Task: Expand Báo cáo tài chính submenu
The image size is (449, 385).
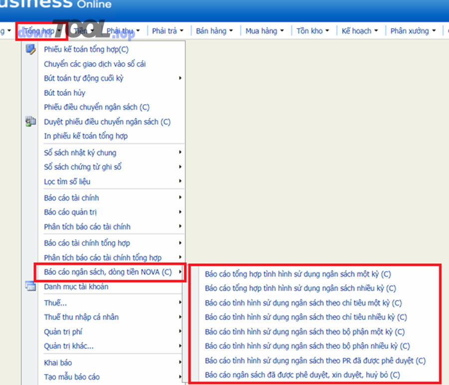Action: click(x=112, y=198)
